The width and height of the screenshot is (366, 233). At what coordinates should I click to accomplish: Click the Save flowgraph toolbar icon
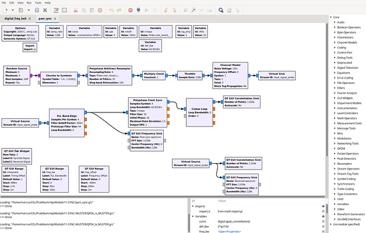click(37, 10)
